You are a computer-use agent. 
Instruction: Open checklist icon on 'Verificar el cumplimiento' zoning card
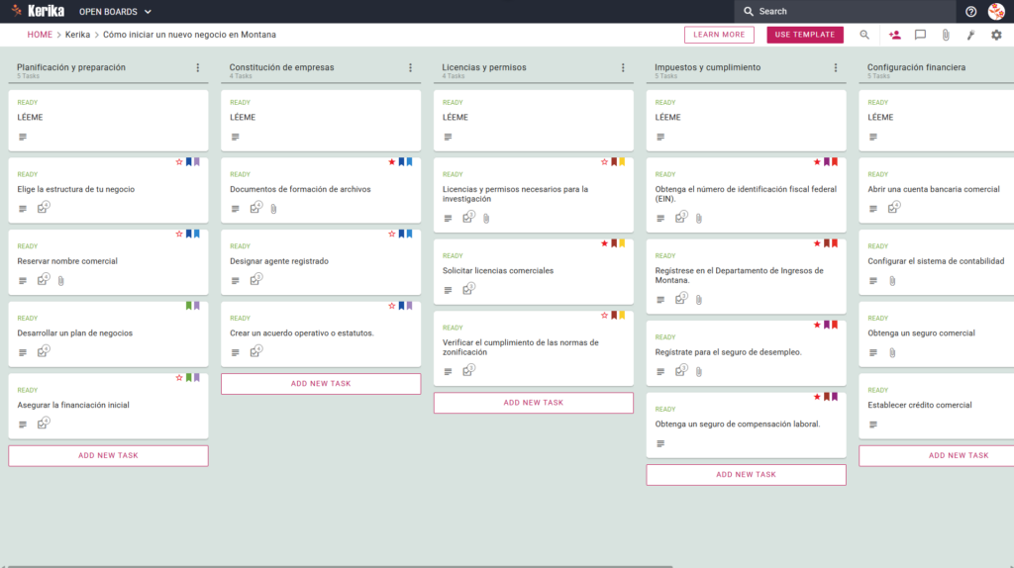click(468, 370)
